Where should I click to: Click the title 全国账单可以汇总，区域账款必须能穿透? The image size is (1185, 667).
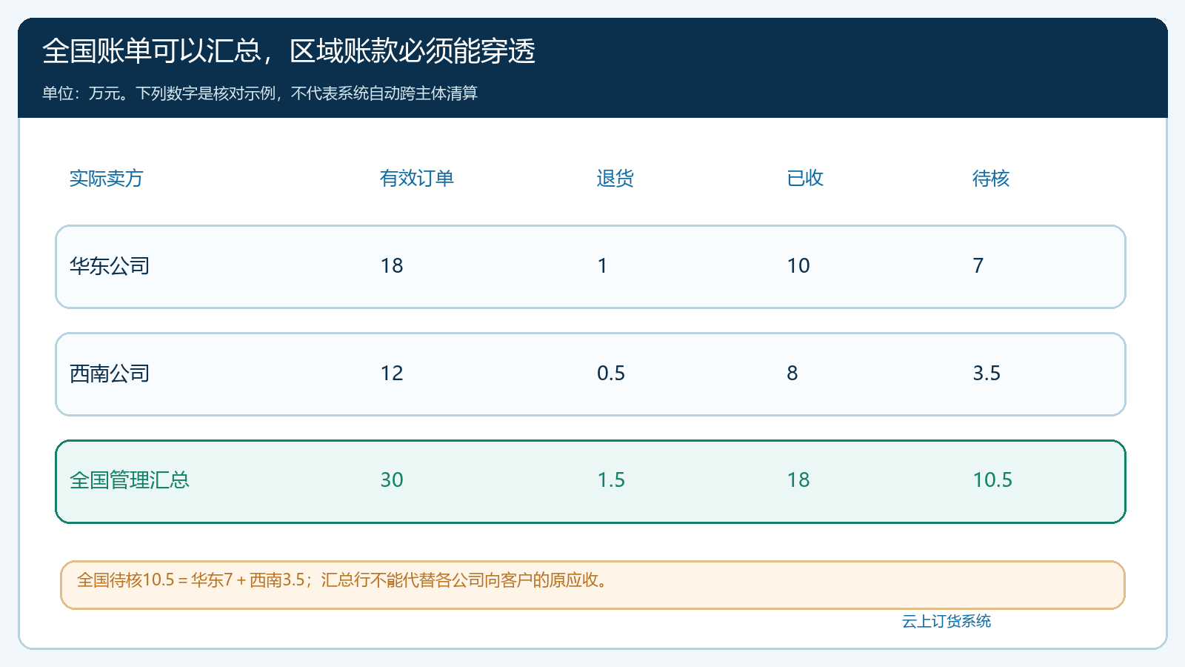pos(289,51)
